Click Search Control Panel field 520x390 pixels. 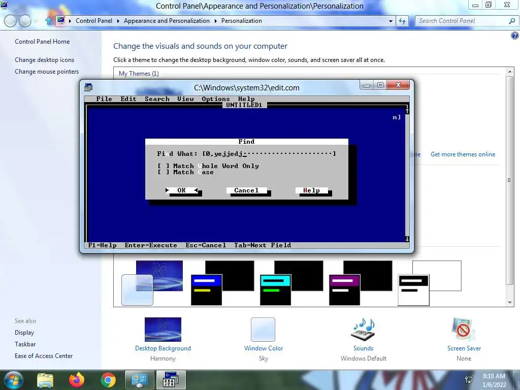463,21
